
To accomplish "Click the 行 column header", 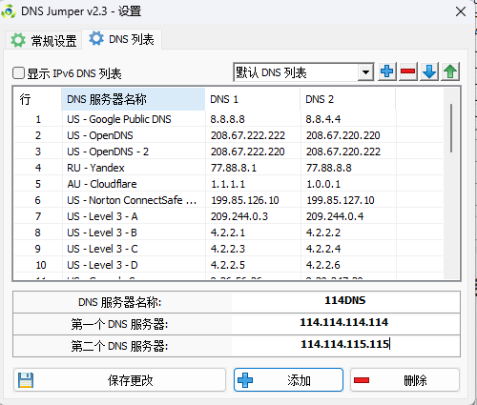I will point(38,99).
